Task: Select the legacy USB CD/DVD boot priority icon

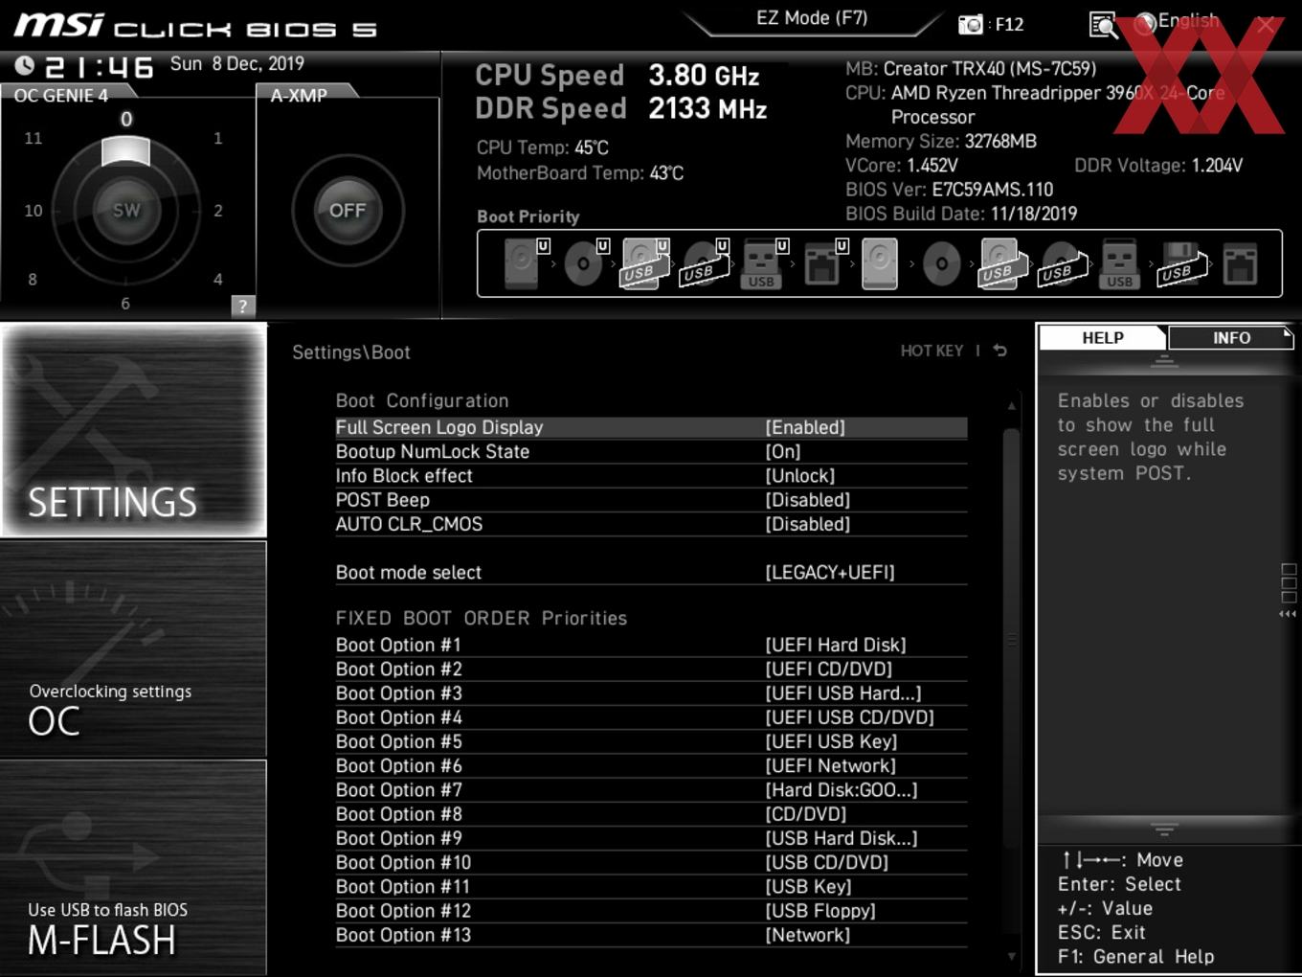Action: (x=1062, y=262)
